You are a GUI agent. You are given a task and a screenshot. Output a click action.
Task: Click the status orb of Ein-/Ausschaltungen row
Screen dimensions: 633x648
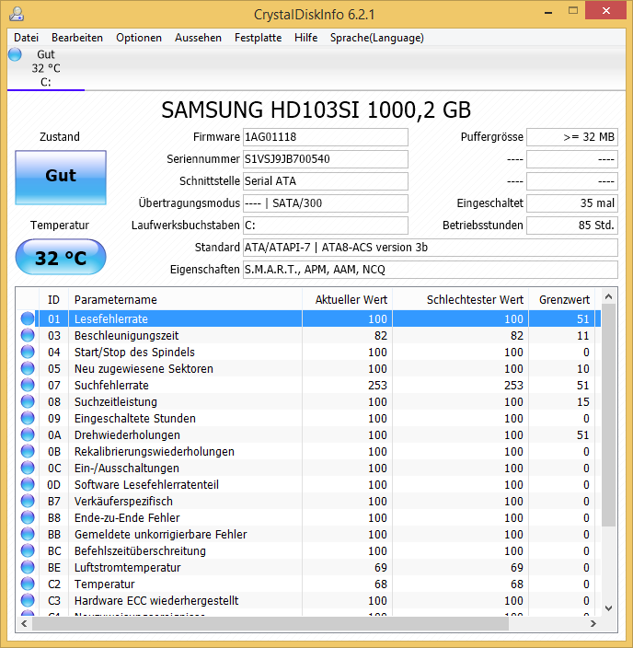28,468
